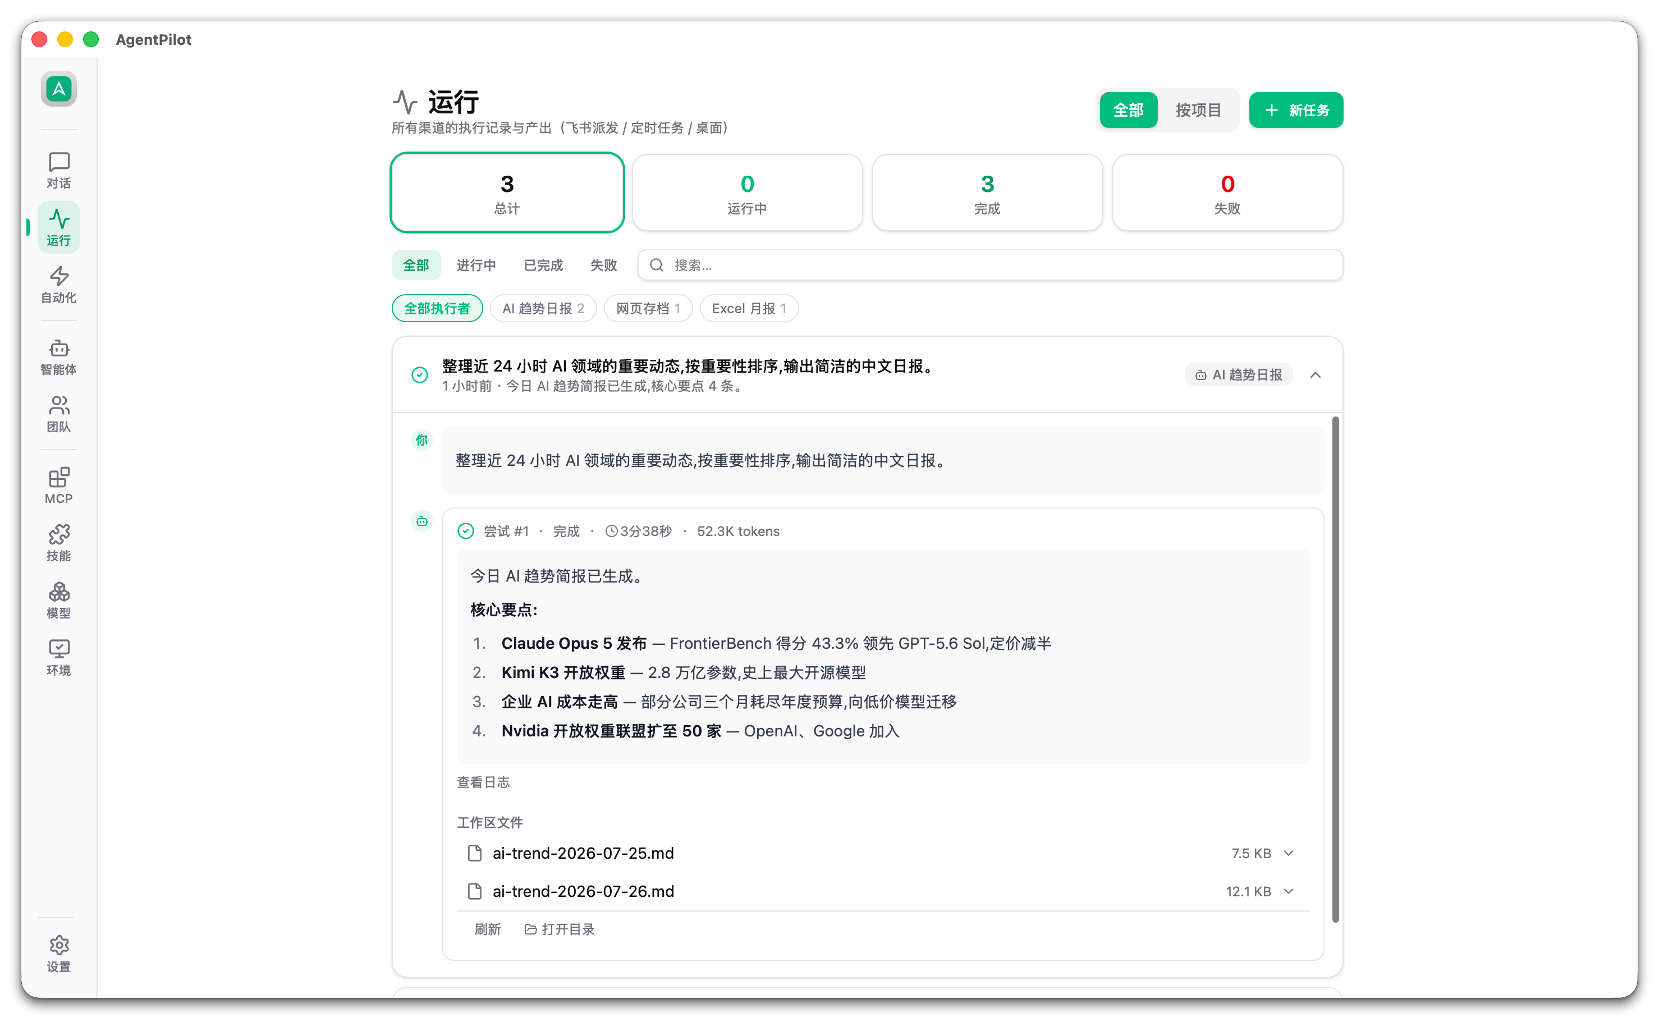The height and width of the screenshot is (1026, 1659).
Task: Filter by Excel 月报 executor chip
Action: click(749, 309)
